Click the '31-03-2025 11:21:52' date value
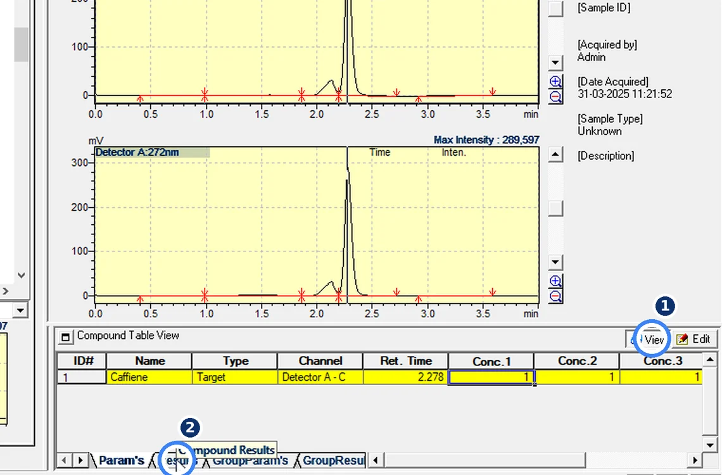722x475 pixels. (625, 94)
